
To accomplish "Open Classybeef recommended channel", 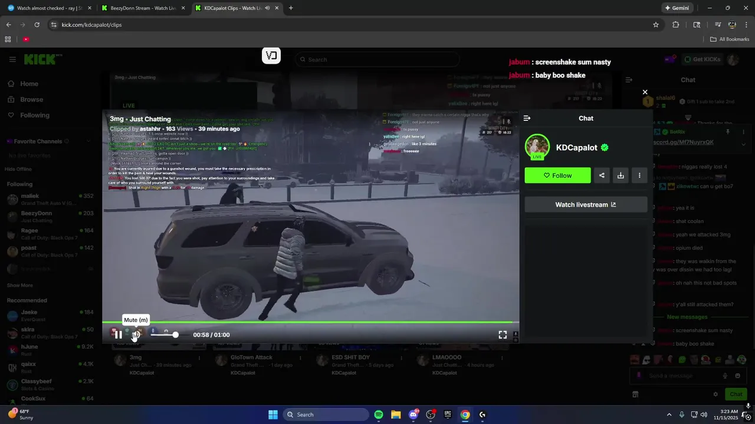I will (50, 385).
